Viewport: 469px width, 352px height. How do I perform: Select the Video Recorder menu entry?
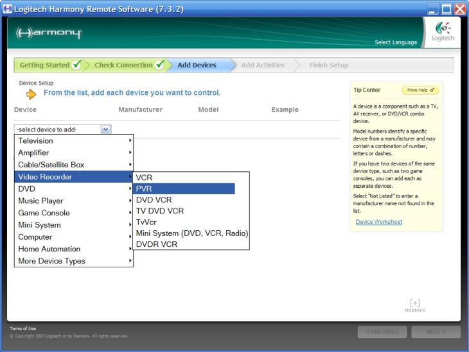74,177
